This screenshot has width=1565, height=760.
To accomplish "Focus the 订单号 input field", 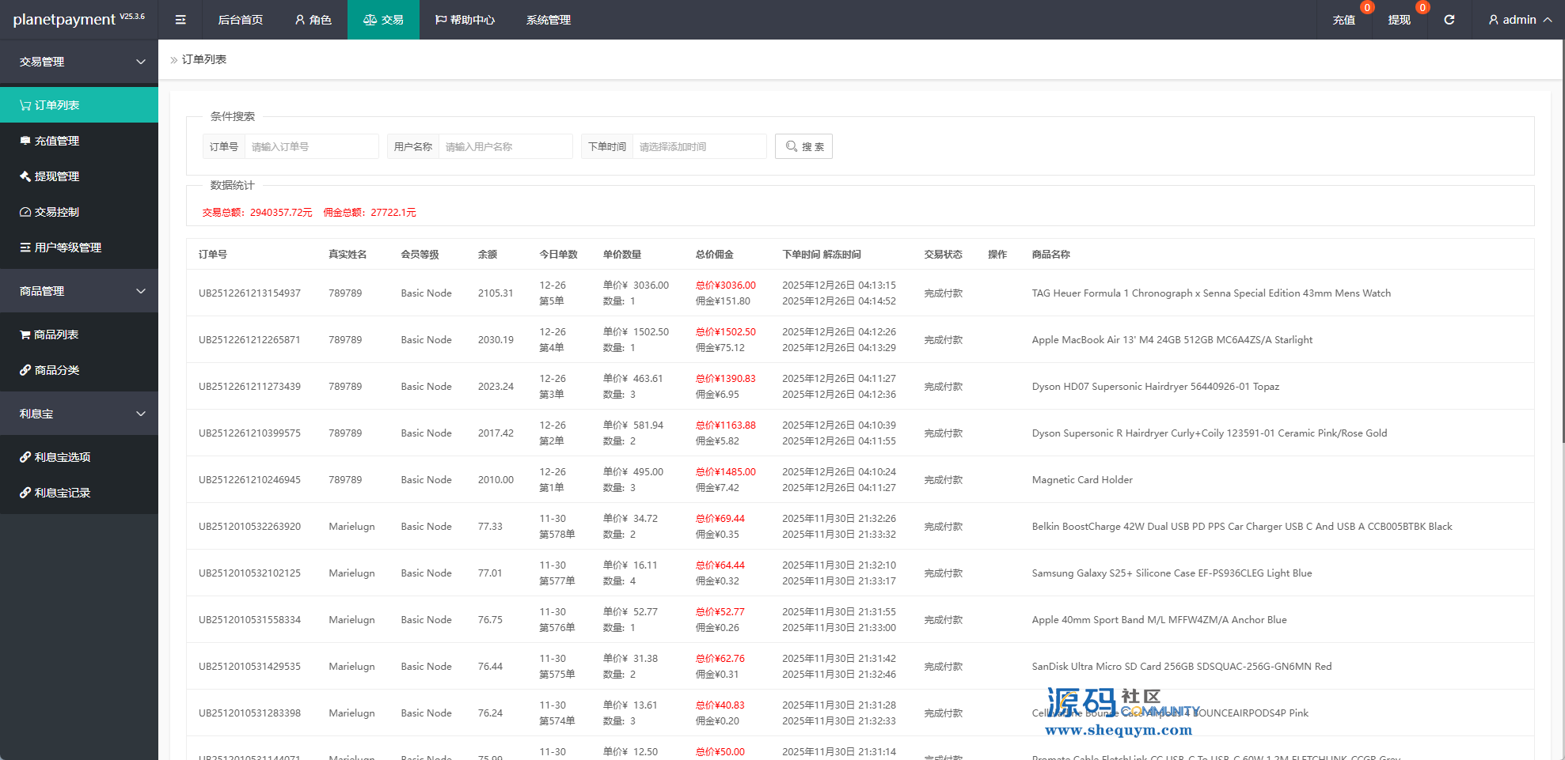I will pos(312,146).
